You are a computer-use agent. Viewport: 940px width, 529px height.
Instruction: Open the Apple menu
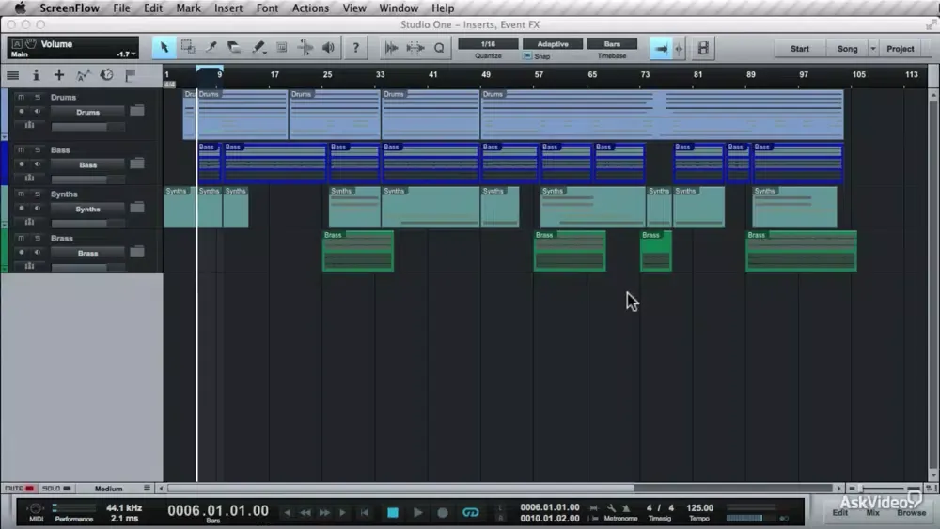[20, 8]
